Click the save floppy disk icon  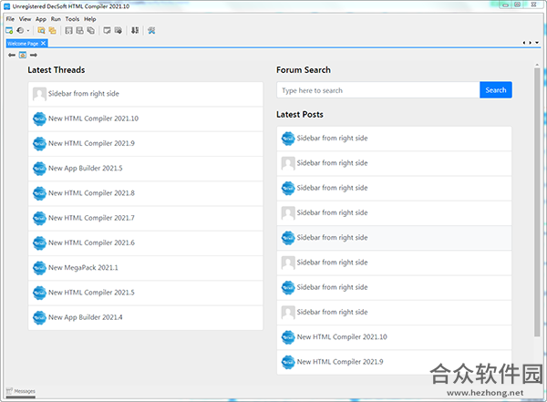[68, 31]
